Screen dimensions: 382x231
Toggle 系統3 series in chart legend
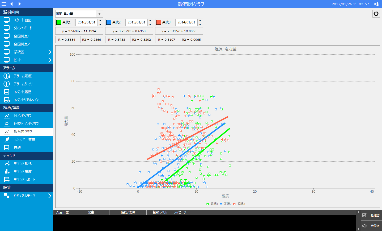(x=239, y=204)
